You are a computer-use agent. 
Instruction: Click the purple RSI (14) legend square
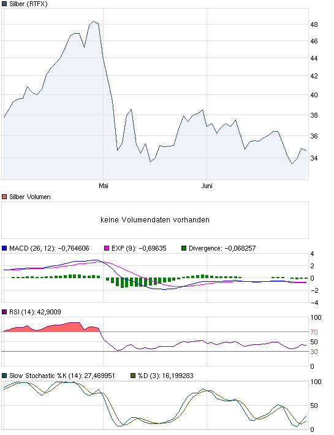click(x=4, y=312)
